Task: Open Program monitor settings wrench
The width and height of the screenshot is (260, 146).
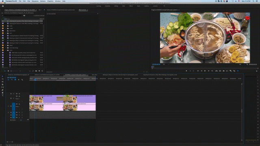Action: (x=247, y=64)
